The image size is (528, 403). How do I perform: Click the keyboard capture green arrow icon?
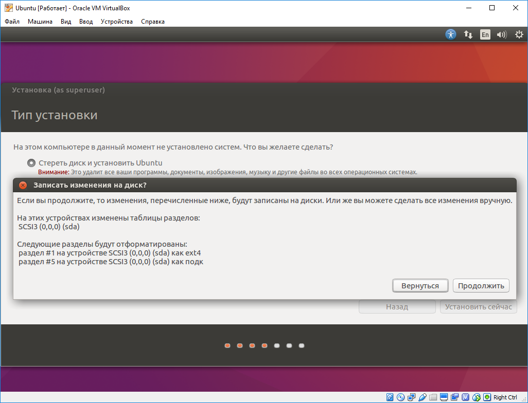click(x=487, y=397)
